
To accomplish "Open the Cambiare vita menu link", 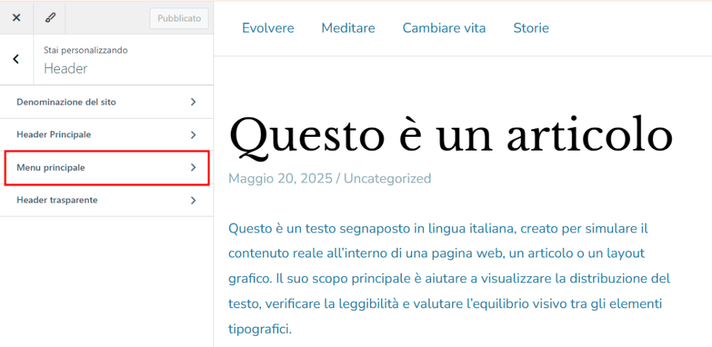I will coord(444,28).
